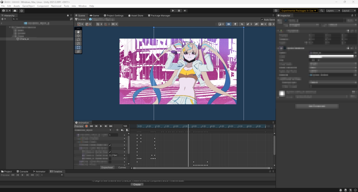Go to last keyframe of animation clip
This screenshot has height=192, width=358.
(x=111, y=126)
